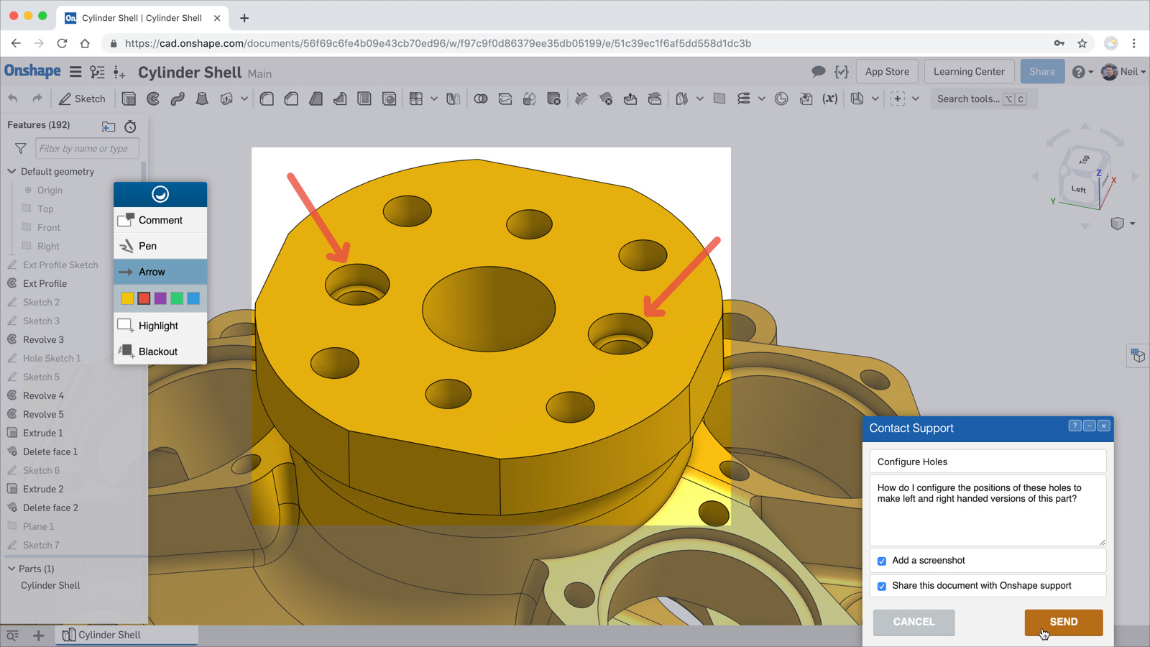Collapse the Default geometry section
This screenshot has width=1150, height=647.
[x=11, y=171]
